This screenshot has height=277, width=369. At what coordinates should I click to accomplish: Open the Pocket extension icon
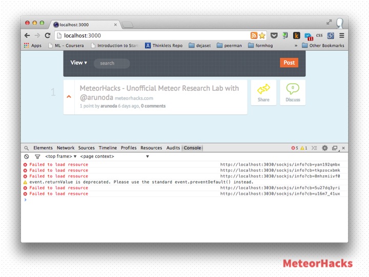pos(274,35)
